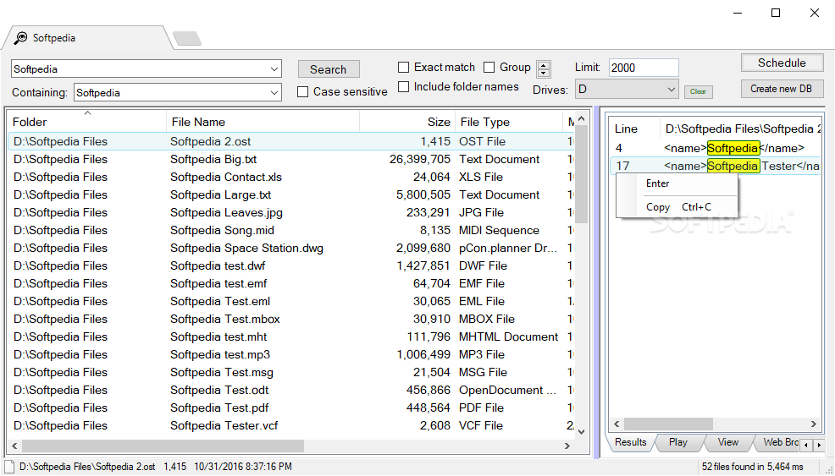Click the file list horizontal scrollbar thumb

[x=163, y=446]
